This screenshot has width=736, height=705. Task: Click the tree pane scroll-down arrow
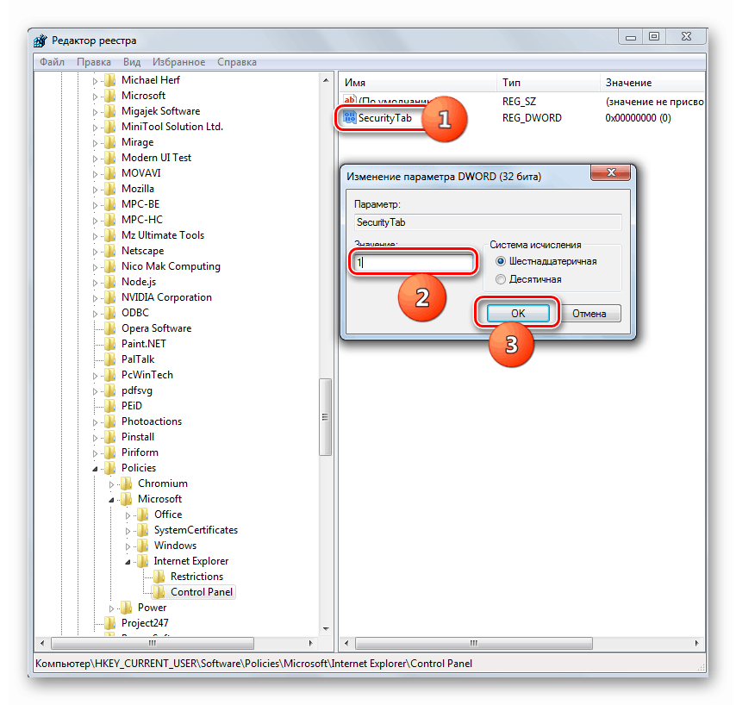pyautogui.click(x=325, y=628)
